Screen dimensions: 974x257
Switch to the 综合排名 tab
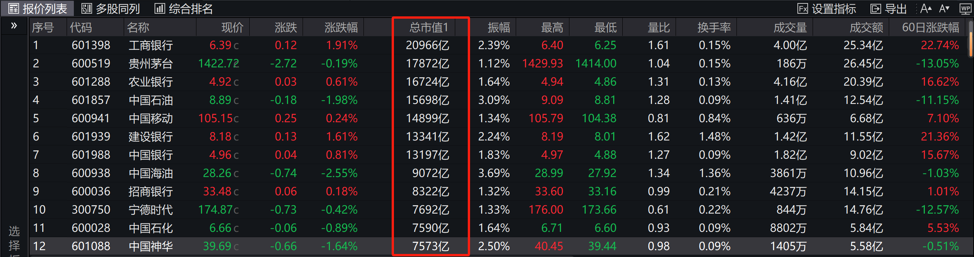pos(183,8)
